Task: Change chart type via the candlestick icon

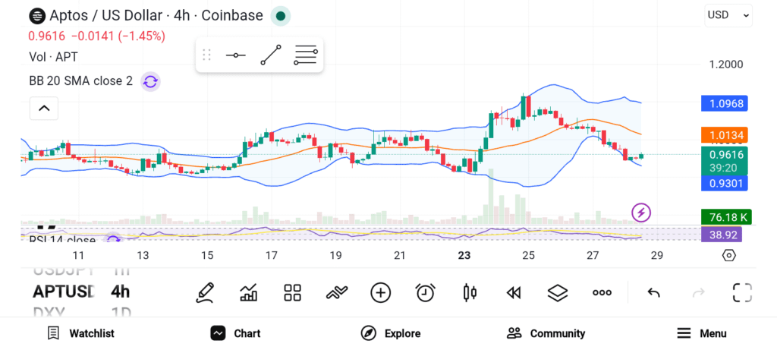Action: [469, 292]
